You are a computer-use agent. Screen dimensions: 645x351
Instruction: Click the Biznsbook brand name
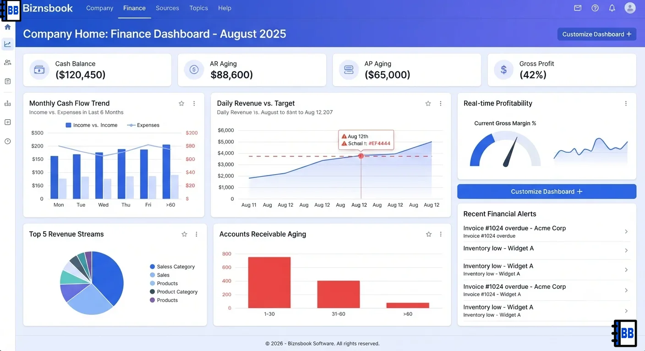[x=48, y=8]
